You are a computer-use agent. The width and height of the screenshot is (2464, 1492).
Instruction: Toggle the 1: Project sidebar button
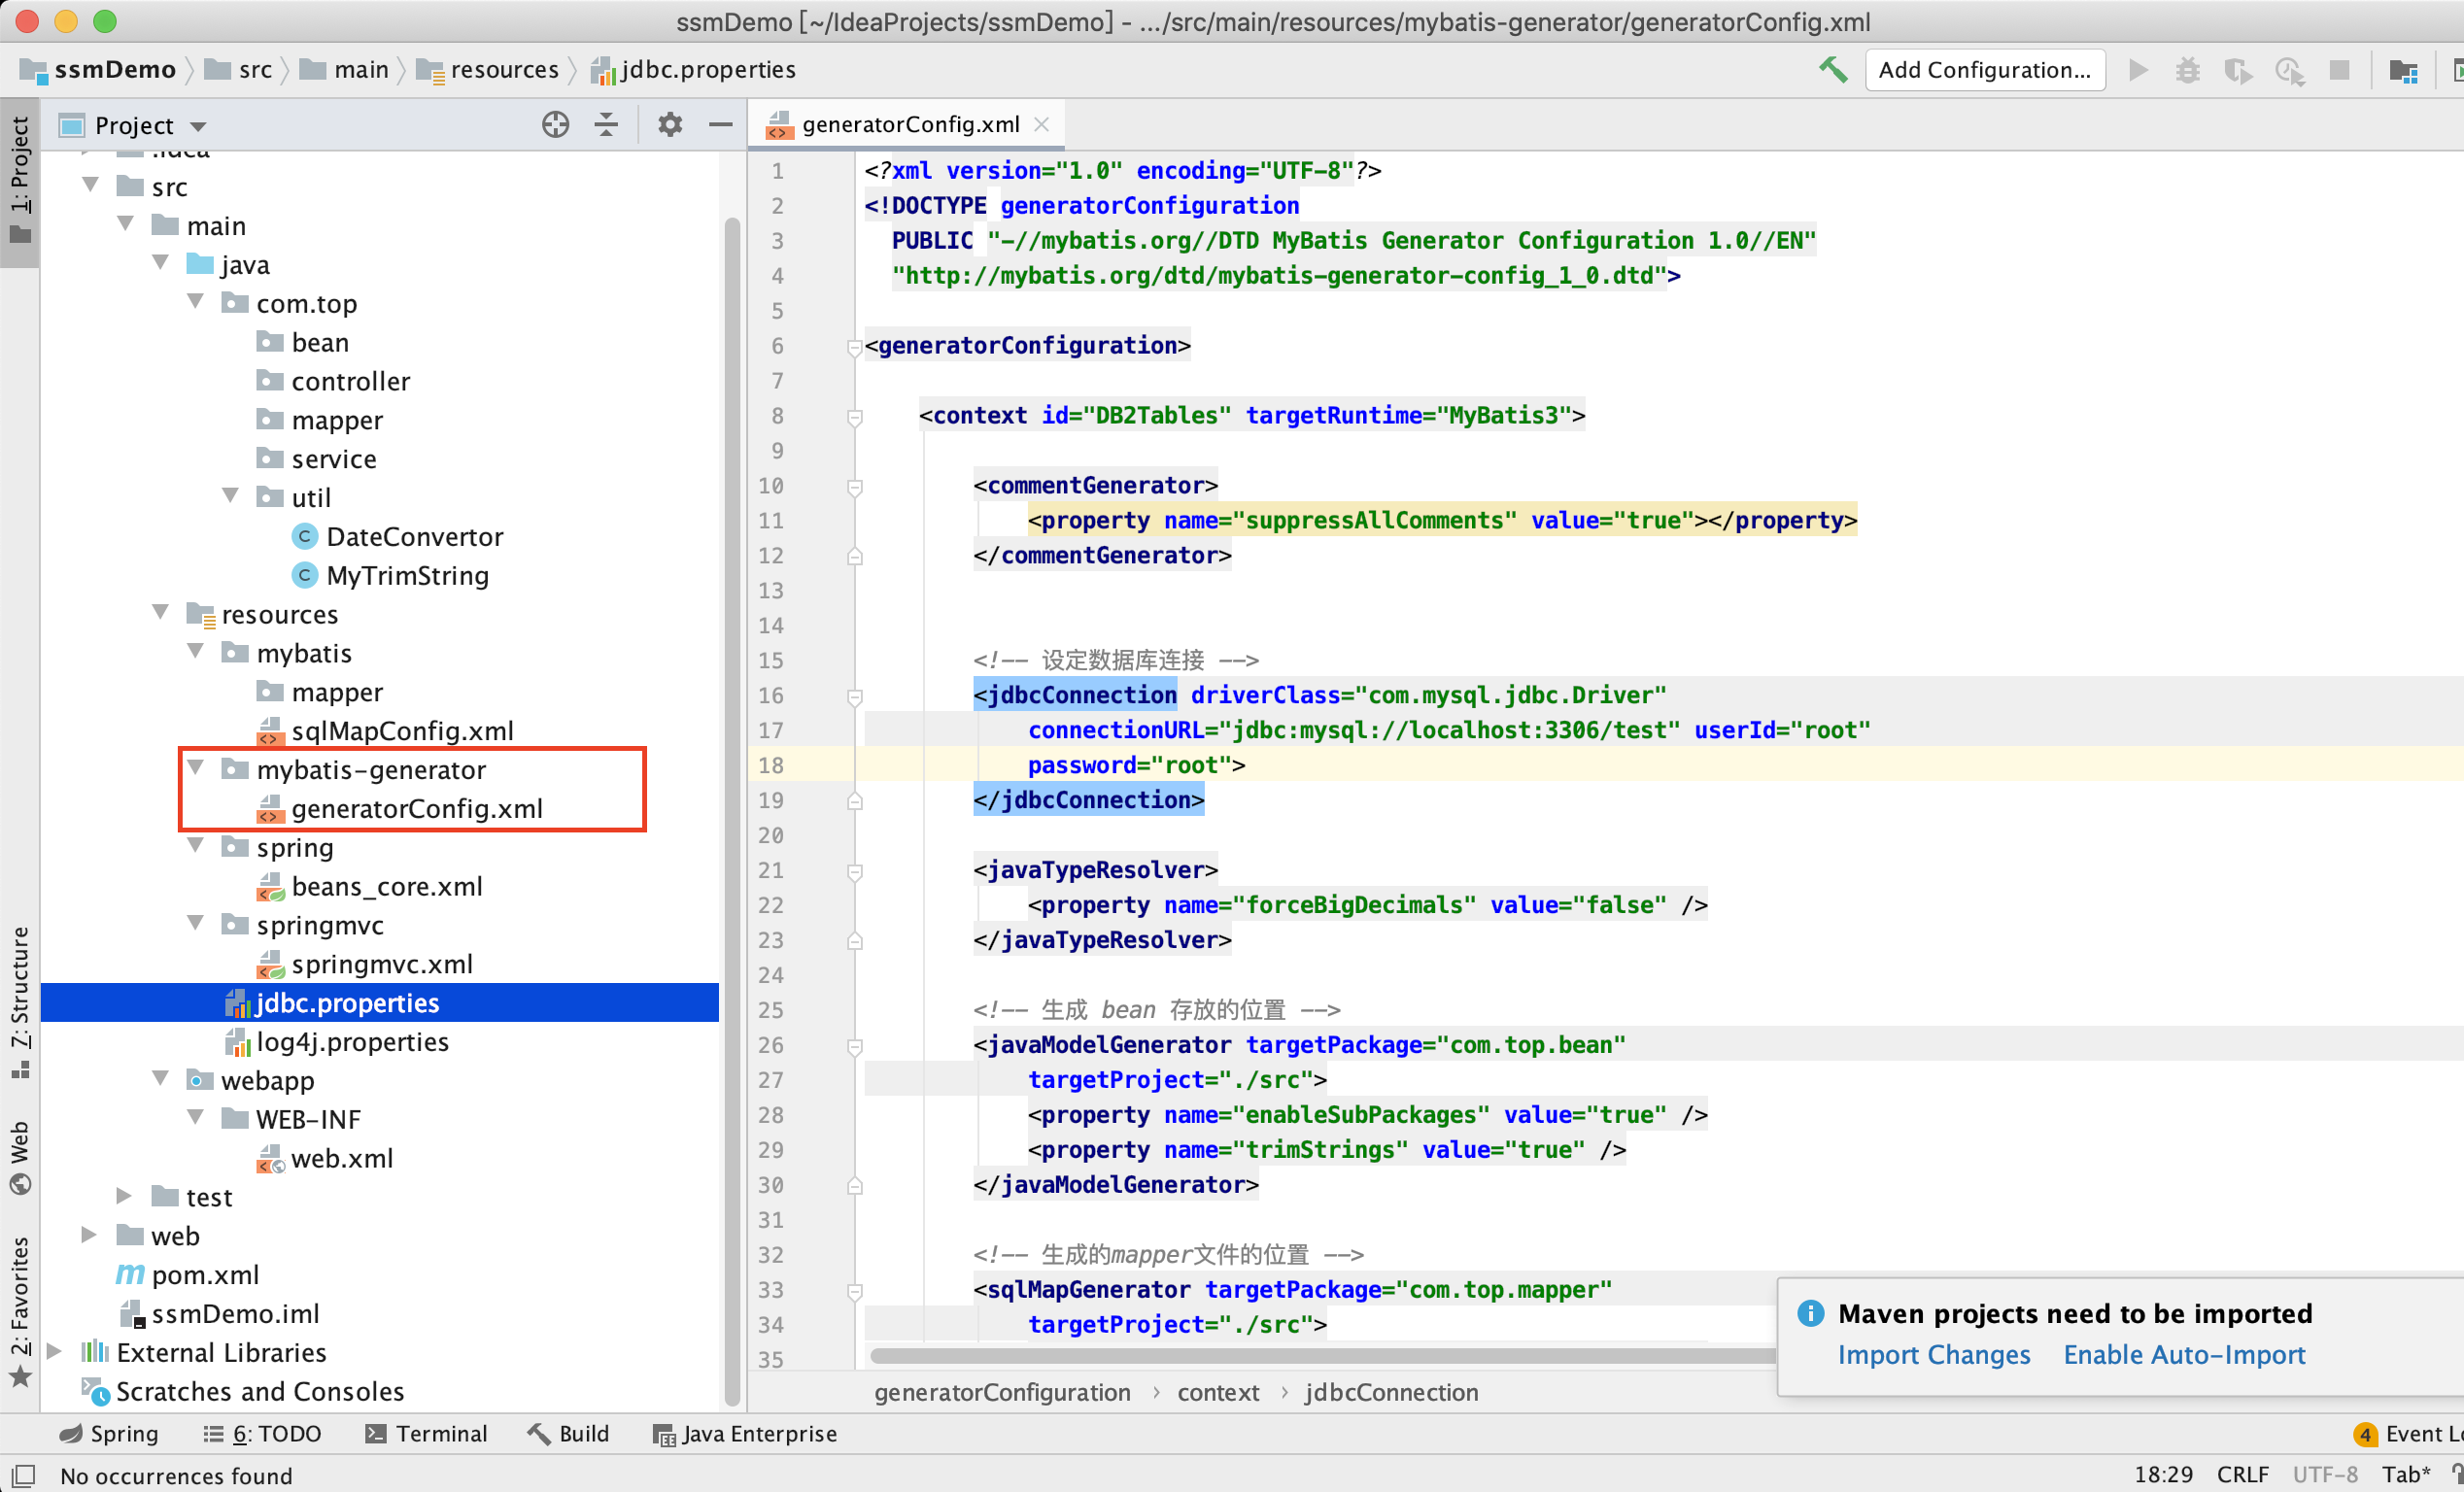coord(20,180)
